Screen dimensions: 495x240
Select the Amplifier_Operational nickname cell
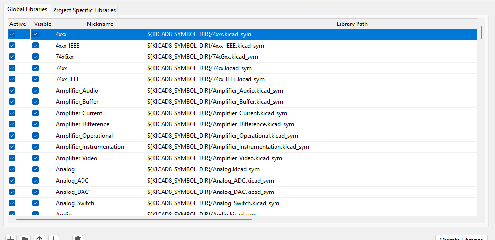tap(100, 136)
